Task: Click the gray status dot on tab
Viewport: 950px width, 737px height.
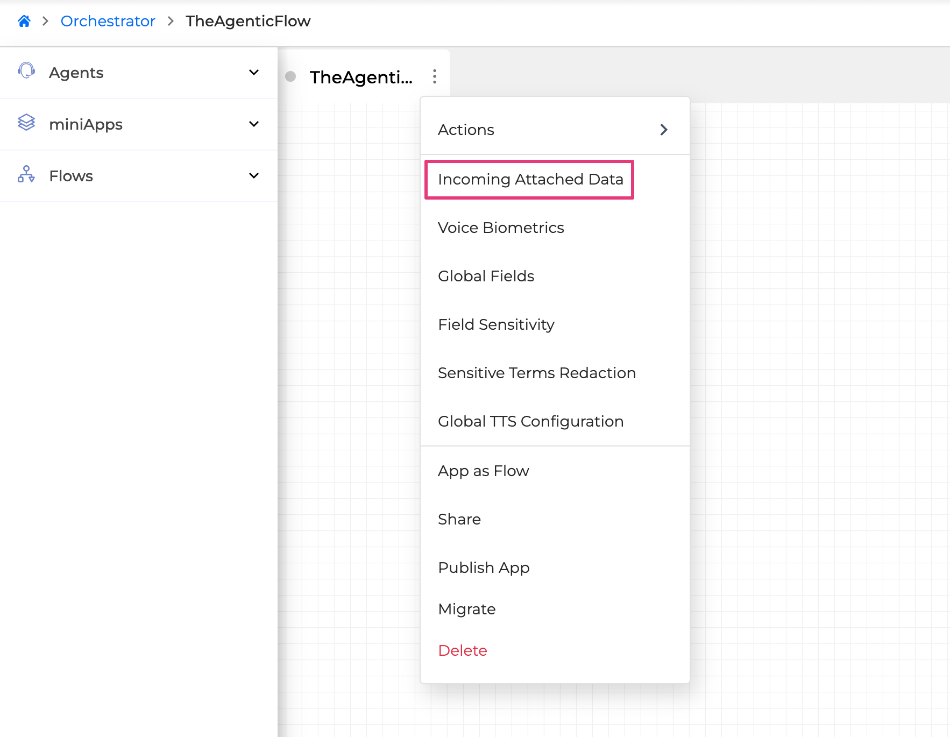Action: coord(290,76)
